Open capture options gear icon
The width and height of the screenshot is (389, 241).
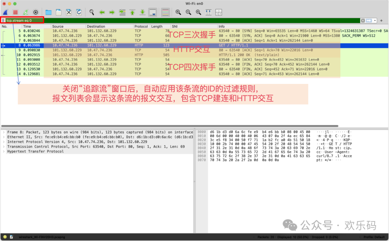coord(36,12)
